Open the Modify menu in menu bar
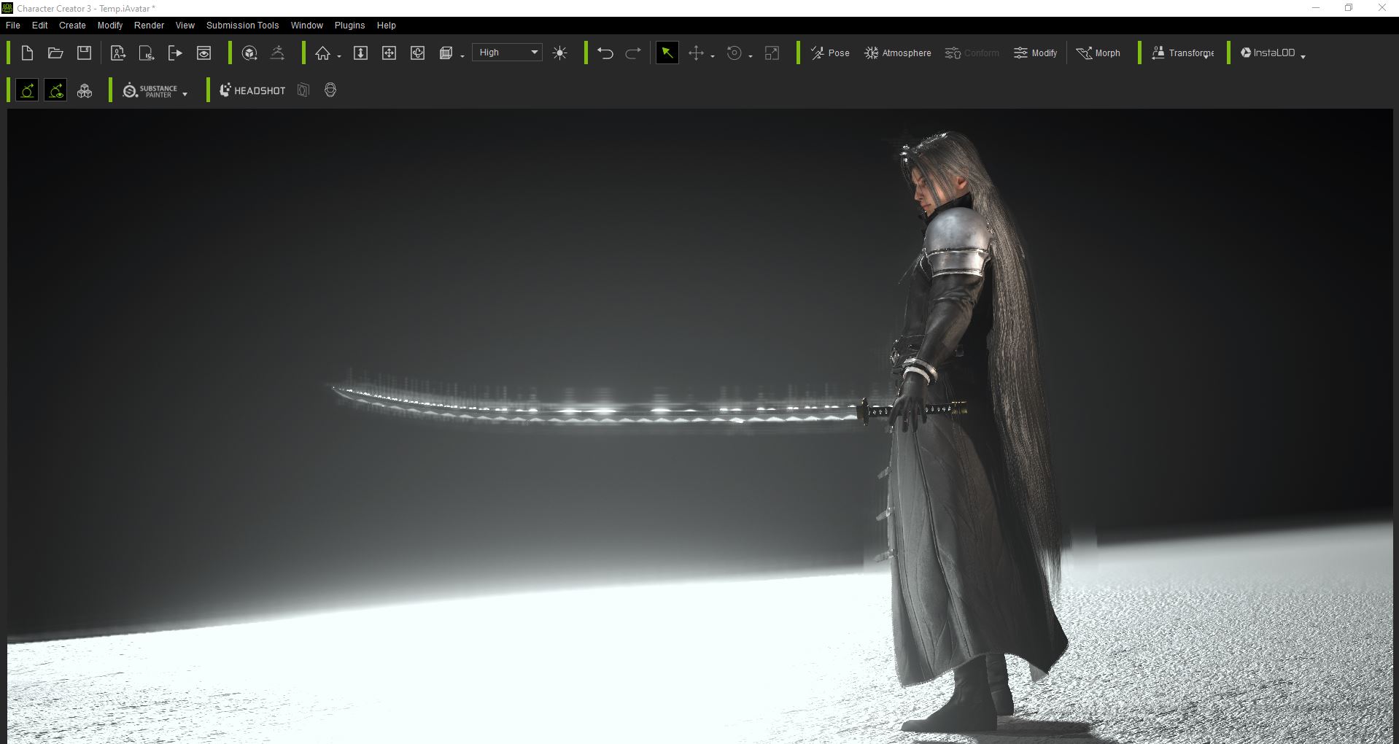 tap(110, 25)
